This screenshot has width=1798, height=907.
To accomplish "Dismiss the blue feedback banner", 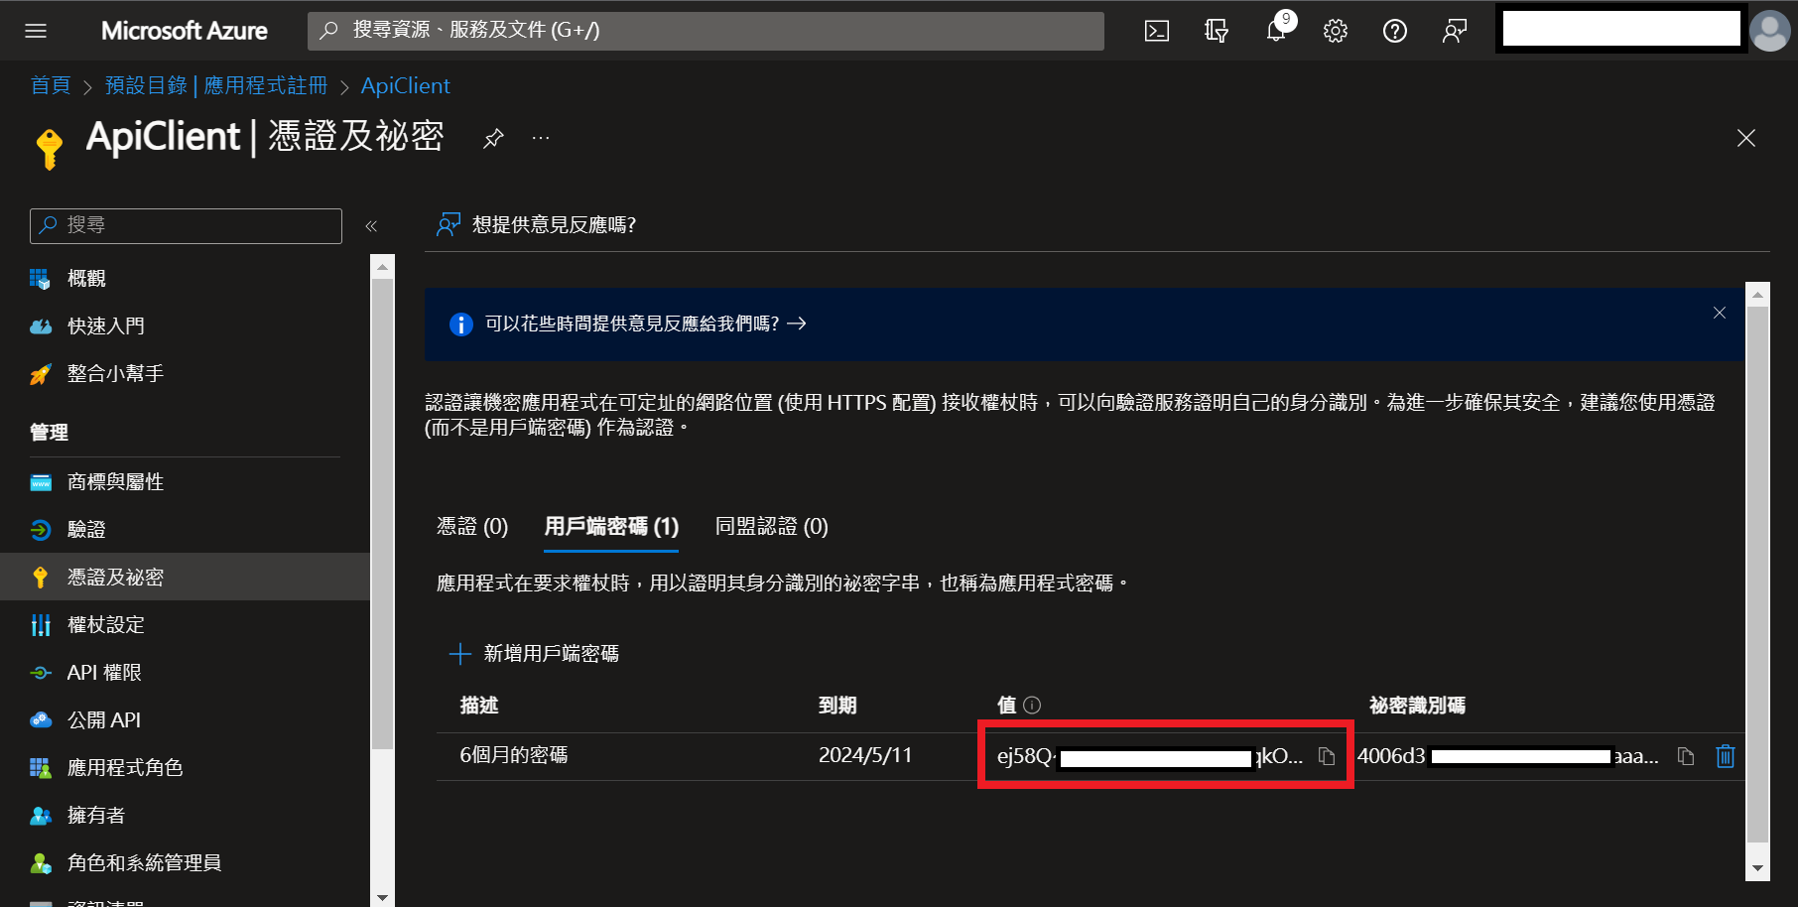I will click(x=1720, y=313).
